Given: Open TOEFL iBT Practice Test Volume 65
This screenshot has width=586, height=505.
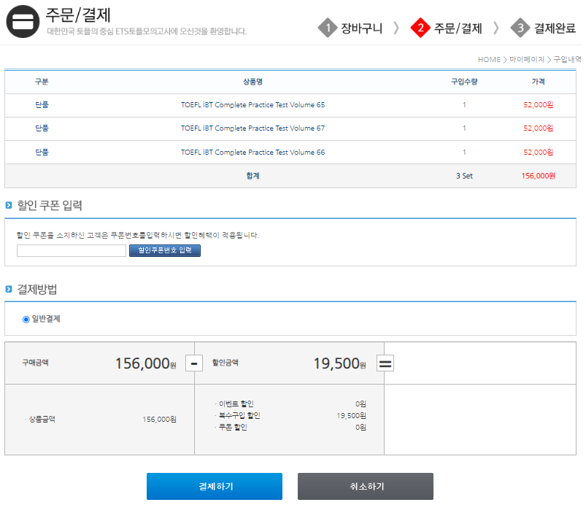Looking at the screenshot, I should [252, 105].
